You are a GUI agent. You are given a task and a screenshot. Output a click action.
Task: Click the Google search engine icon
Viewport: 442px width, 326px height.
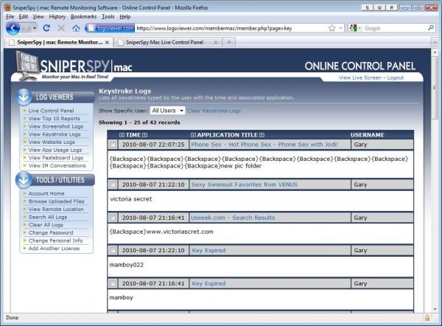(x=353, y=28)
